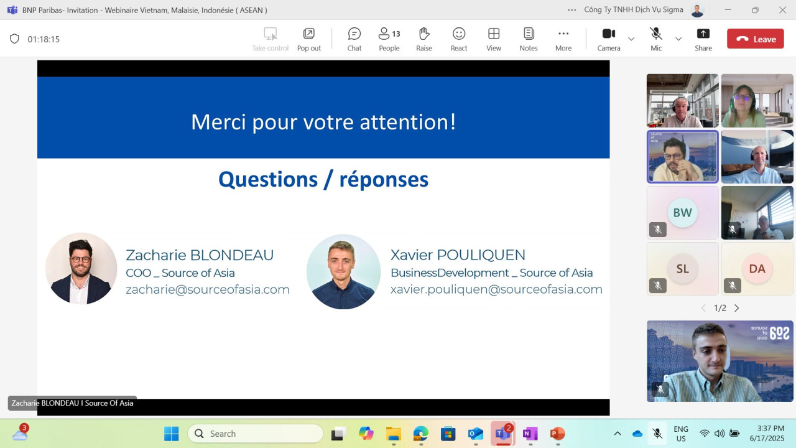
Task: Open Microsoft Store from the taskbar
Action: click(x=448, y=434)
